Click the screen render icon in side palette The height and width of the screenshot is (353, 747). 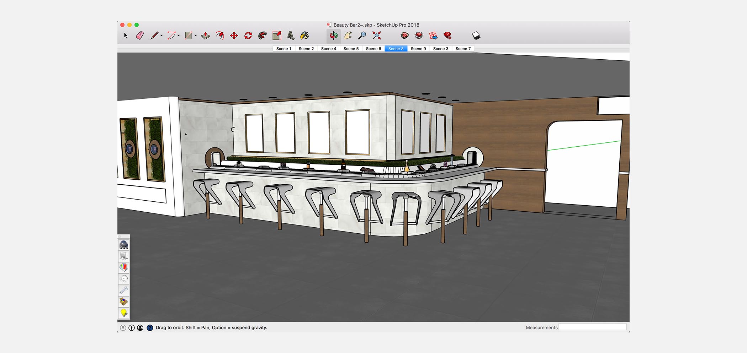124,256
